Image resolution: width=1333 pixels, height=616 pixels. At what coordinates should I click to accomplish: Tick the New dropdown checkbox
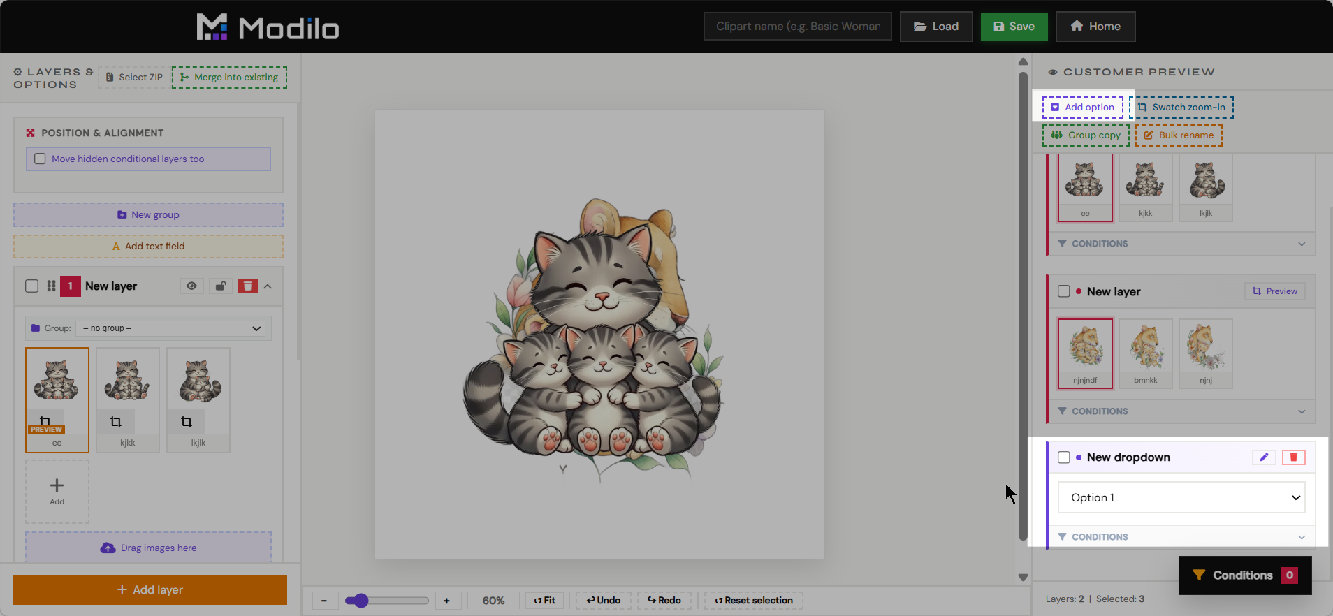[x=1064, y=457]
